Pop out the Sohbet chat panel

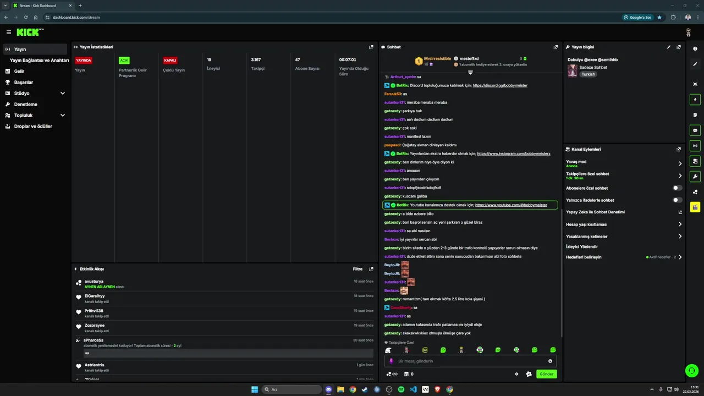point(555,47)
